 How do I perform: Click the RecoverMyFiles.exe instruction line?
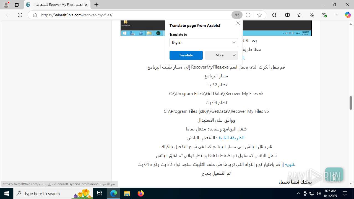click(216, 67)
